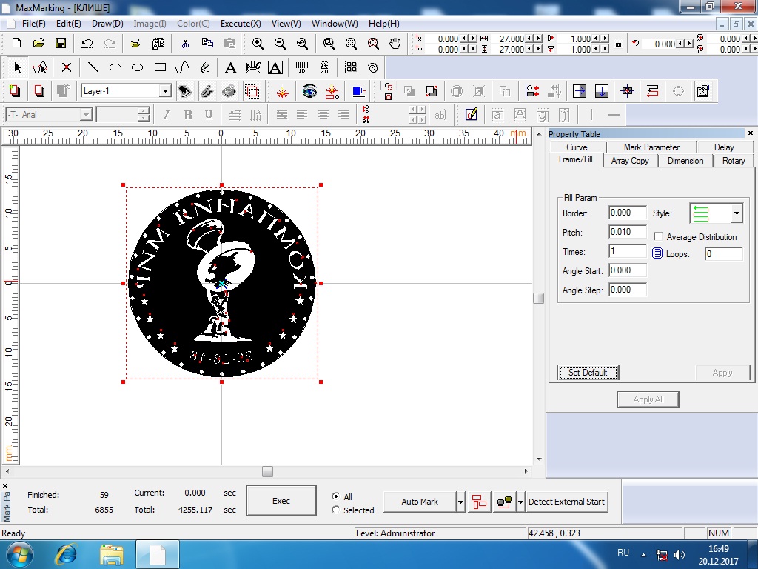Click the Pitch input field
Viewport: 758px width, 569px height.
[627, 232]
